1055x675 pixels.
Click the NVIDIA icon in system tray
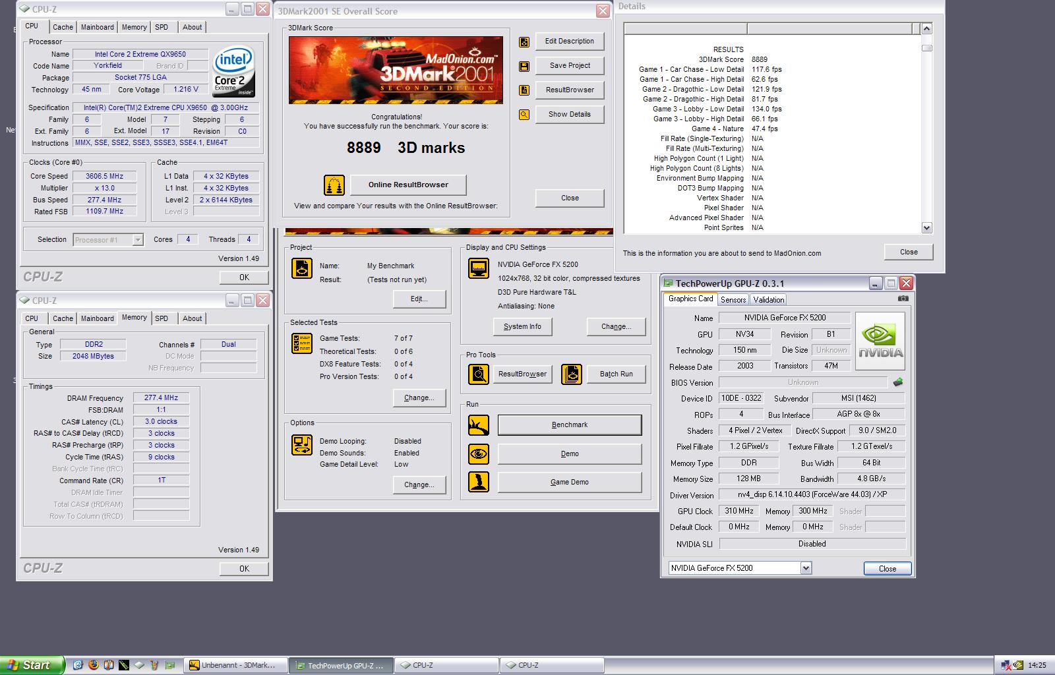click(1019, 665)
